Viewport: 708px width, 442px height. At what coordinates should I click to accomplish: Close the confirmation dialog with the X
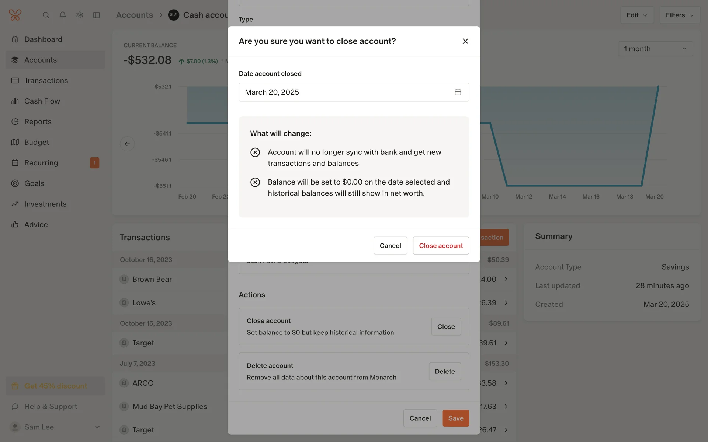(x=465, y=41)
